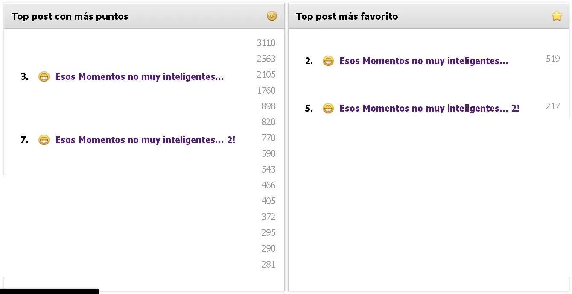Click the star icon on the favorites panel
The image size is (572, 294).
(556, 15)
